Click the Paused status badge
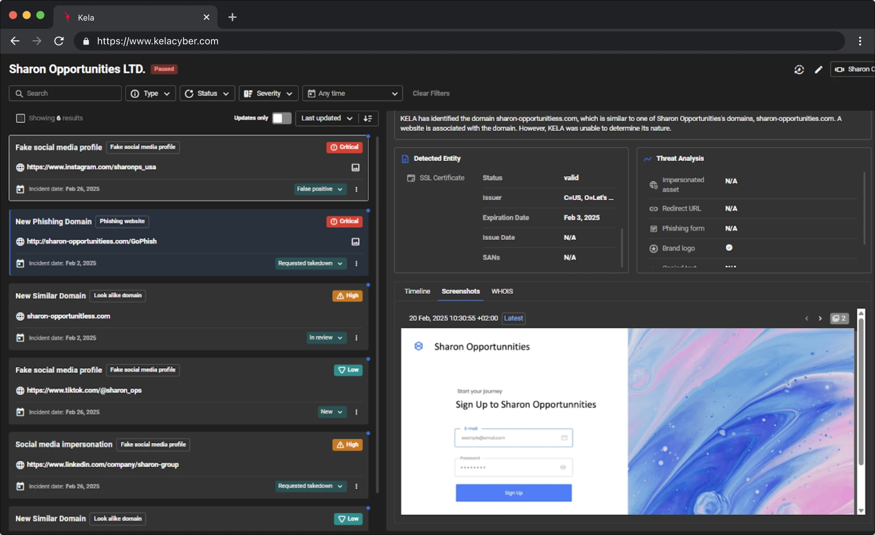This screenshot has height=535, width=875. coord(164,69)
